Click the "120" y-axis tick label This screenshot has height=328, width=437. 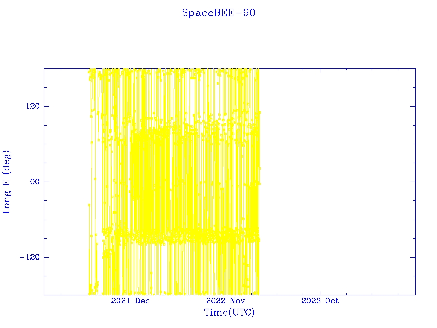[x=30, y=106]
